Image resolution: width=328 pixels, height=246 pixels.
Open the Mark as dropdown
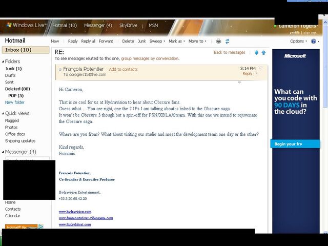point(177,41)
